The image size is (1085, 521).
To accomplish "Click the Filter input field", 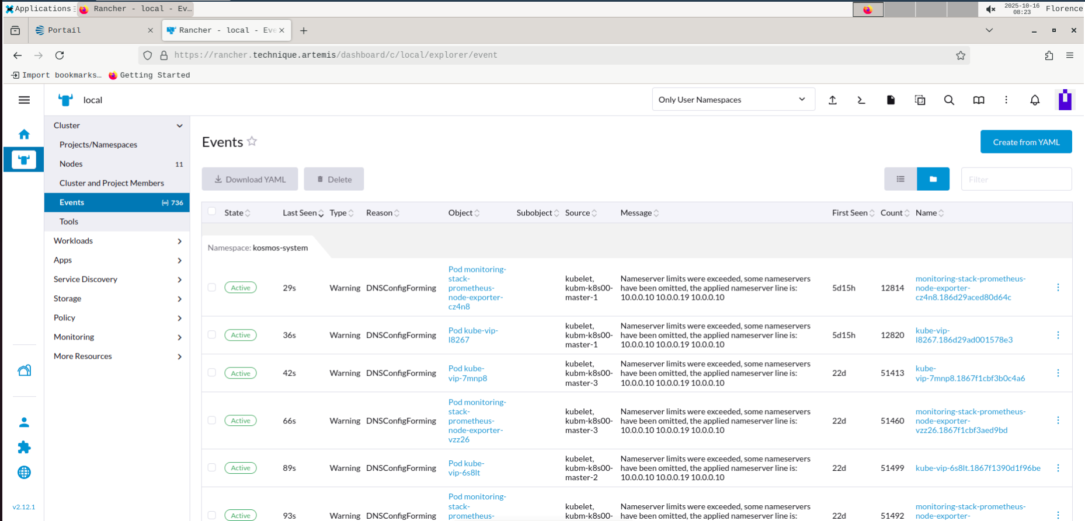I will 1016,180.
